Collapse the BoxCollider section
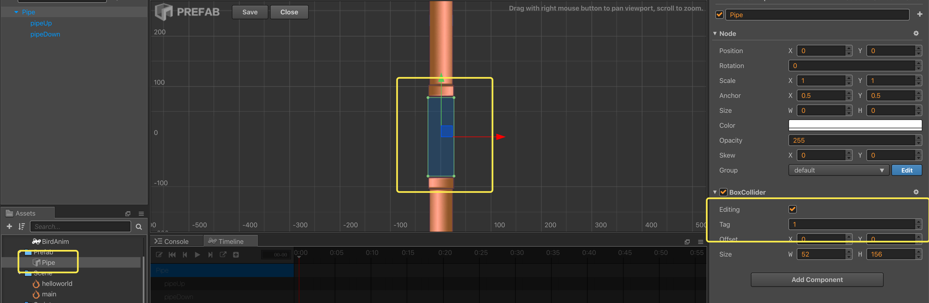 pyautogui.click(x=714, y=192)
